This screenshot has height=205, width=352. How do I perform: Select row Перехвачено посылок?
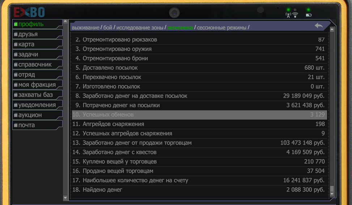coord(199,77)
